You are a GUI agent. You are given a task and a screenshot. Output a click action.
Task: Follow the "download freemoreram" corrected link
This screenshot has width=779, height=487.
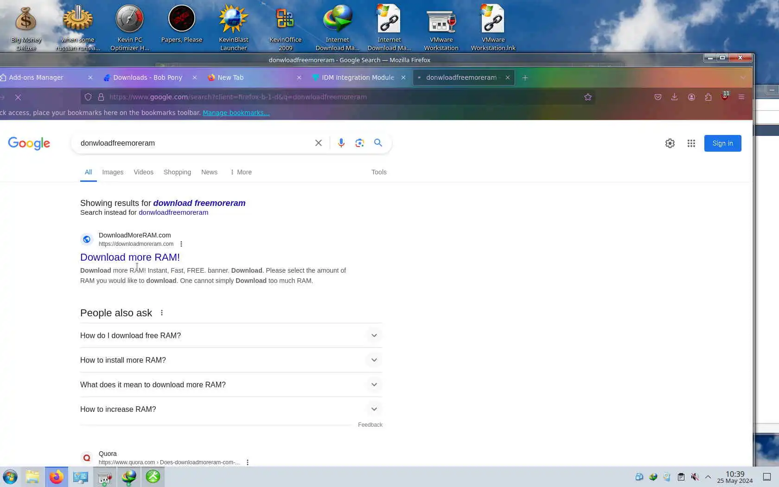click(x=199, y=203)
